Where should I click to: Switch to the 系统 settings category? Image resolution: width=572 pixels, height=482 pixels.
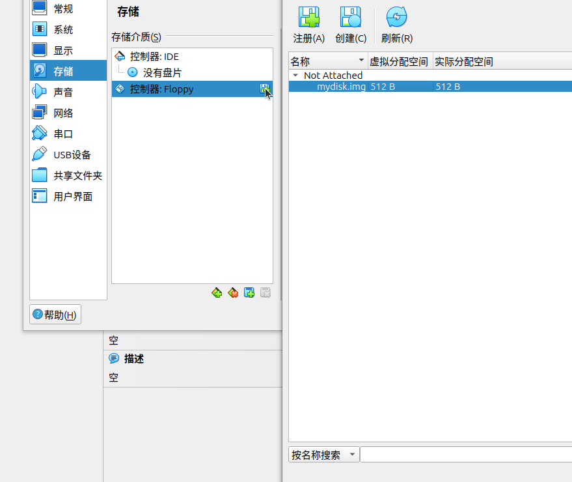63,30
